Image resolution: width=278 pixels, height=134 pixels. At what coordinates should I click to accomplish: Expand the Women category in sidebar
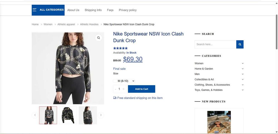(x=243, y=64)
